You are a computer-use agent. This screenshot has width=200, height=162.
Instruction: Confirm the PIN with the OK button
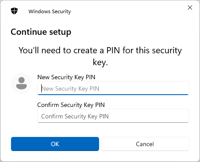(55, 144)
